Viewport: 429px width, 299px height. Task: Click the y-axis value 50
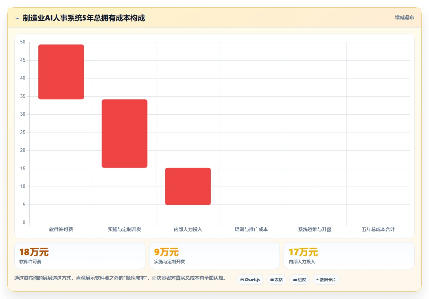(23, 42)
